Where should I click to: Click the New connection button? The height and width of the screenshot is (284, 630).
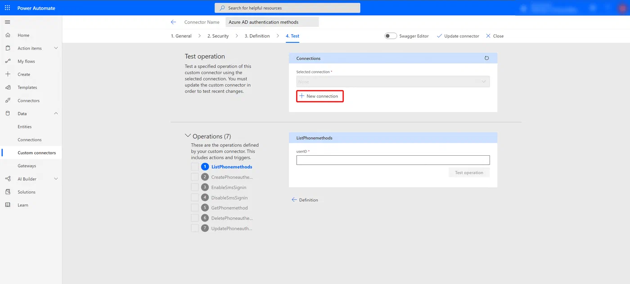click(320, 96)
